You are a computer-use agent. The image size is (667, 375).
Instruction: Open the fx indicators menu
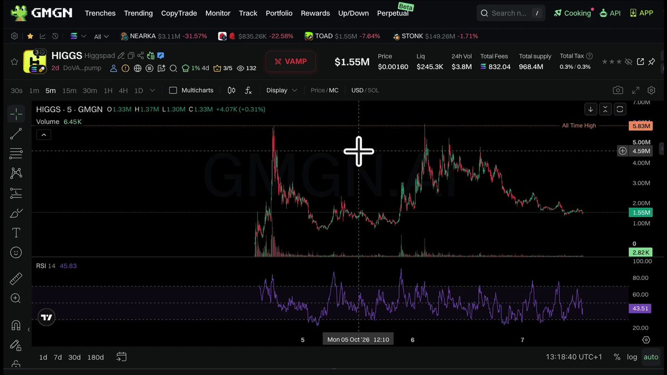pos(248,90)
